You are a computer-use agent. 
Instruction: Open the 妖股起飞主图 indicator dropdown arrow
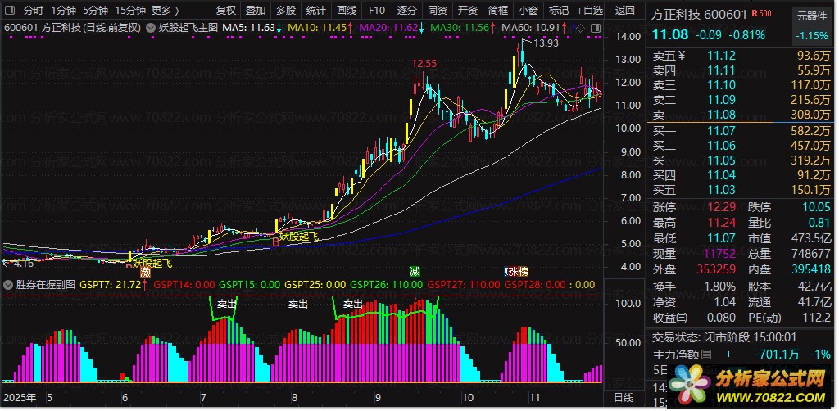coord(151,28)
